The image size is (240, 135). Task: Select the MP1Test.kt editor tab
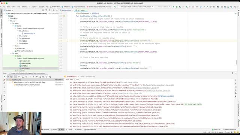tap(81, 10)
